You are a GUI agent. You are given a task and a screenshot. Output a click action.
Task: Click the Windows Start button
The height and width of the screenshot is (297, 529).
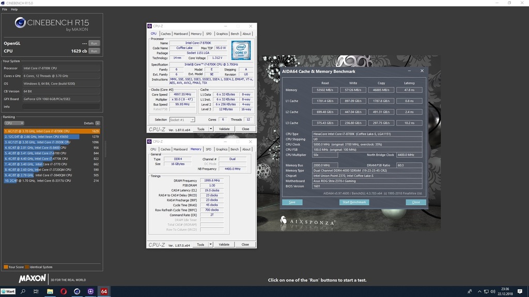8,292
